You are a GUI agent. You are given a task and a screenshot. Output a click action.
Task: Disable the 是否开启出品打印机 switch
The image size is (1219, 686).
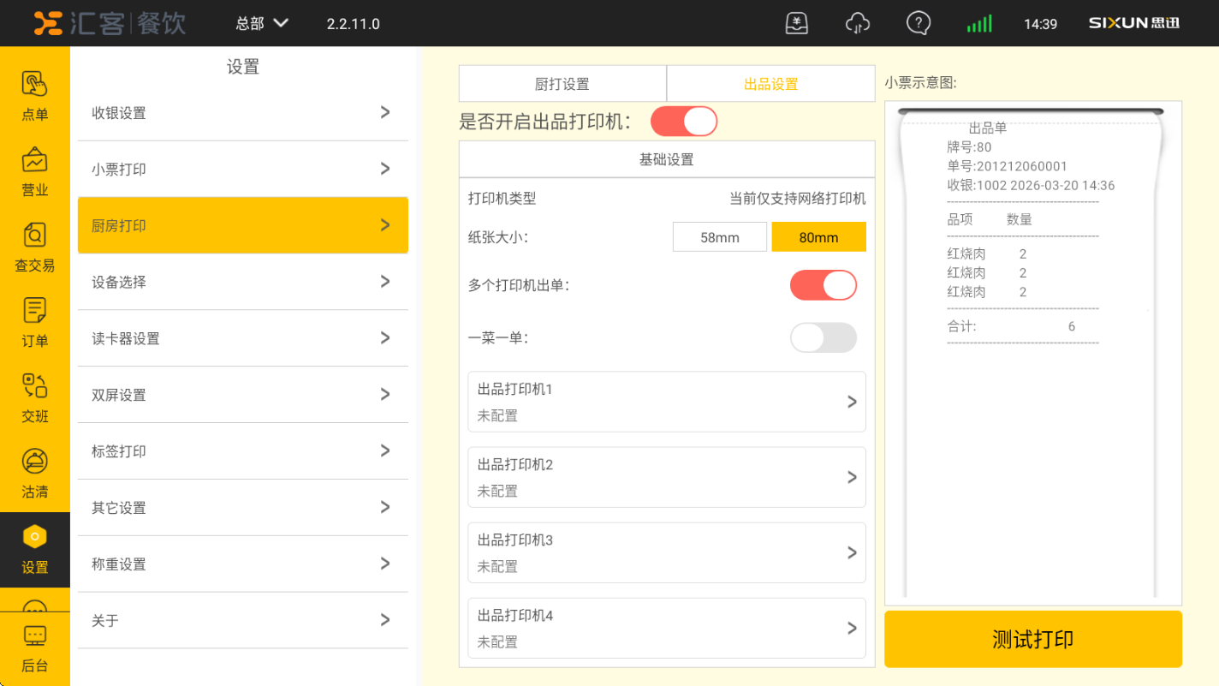pyautogui.click(x=683, y=122)
